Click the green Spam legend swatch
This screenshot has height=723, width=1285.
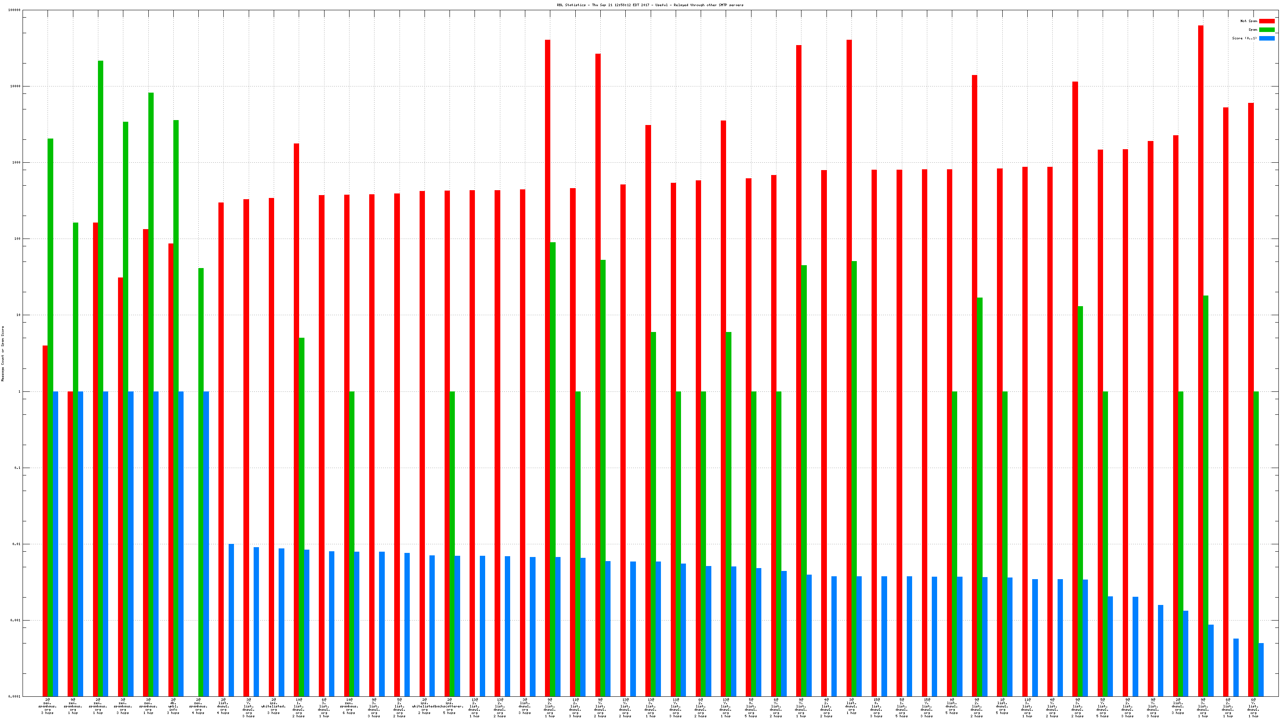1267,30
